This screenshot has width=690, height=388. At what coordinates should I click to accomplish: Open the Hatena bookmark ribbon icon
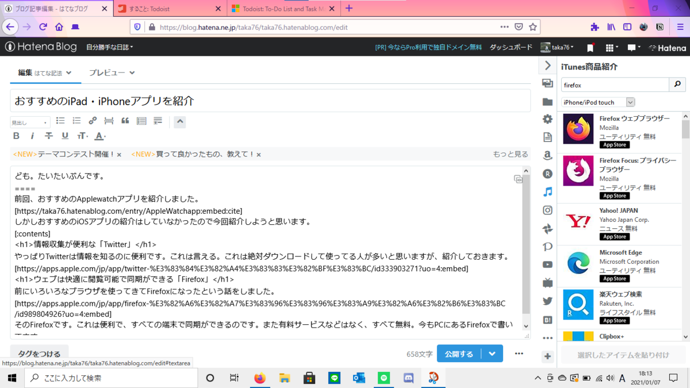click(x=590, y=48)
